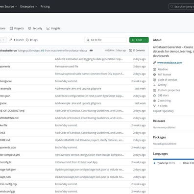This screenshot has height=194, width=194.
Task: Click the Readme book icon
Action: [154, 69]
